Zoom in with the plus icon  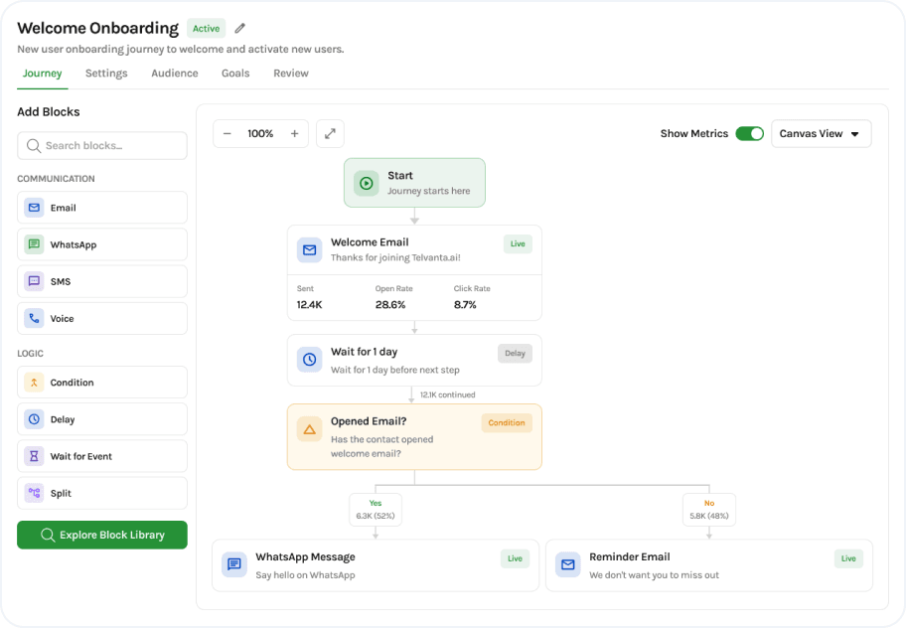295,133
